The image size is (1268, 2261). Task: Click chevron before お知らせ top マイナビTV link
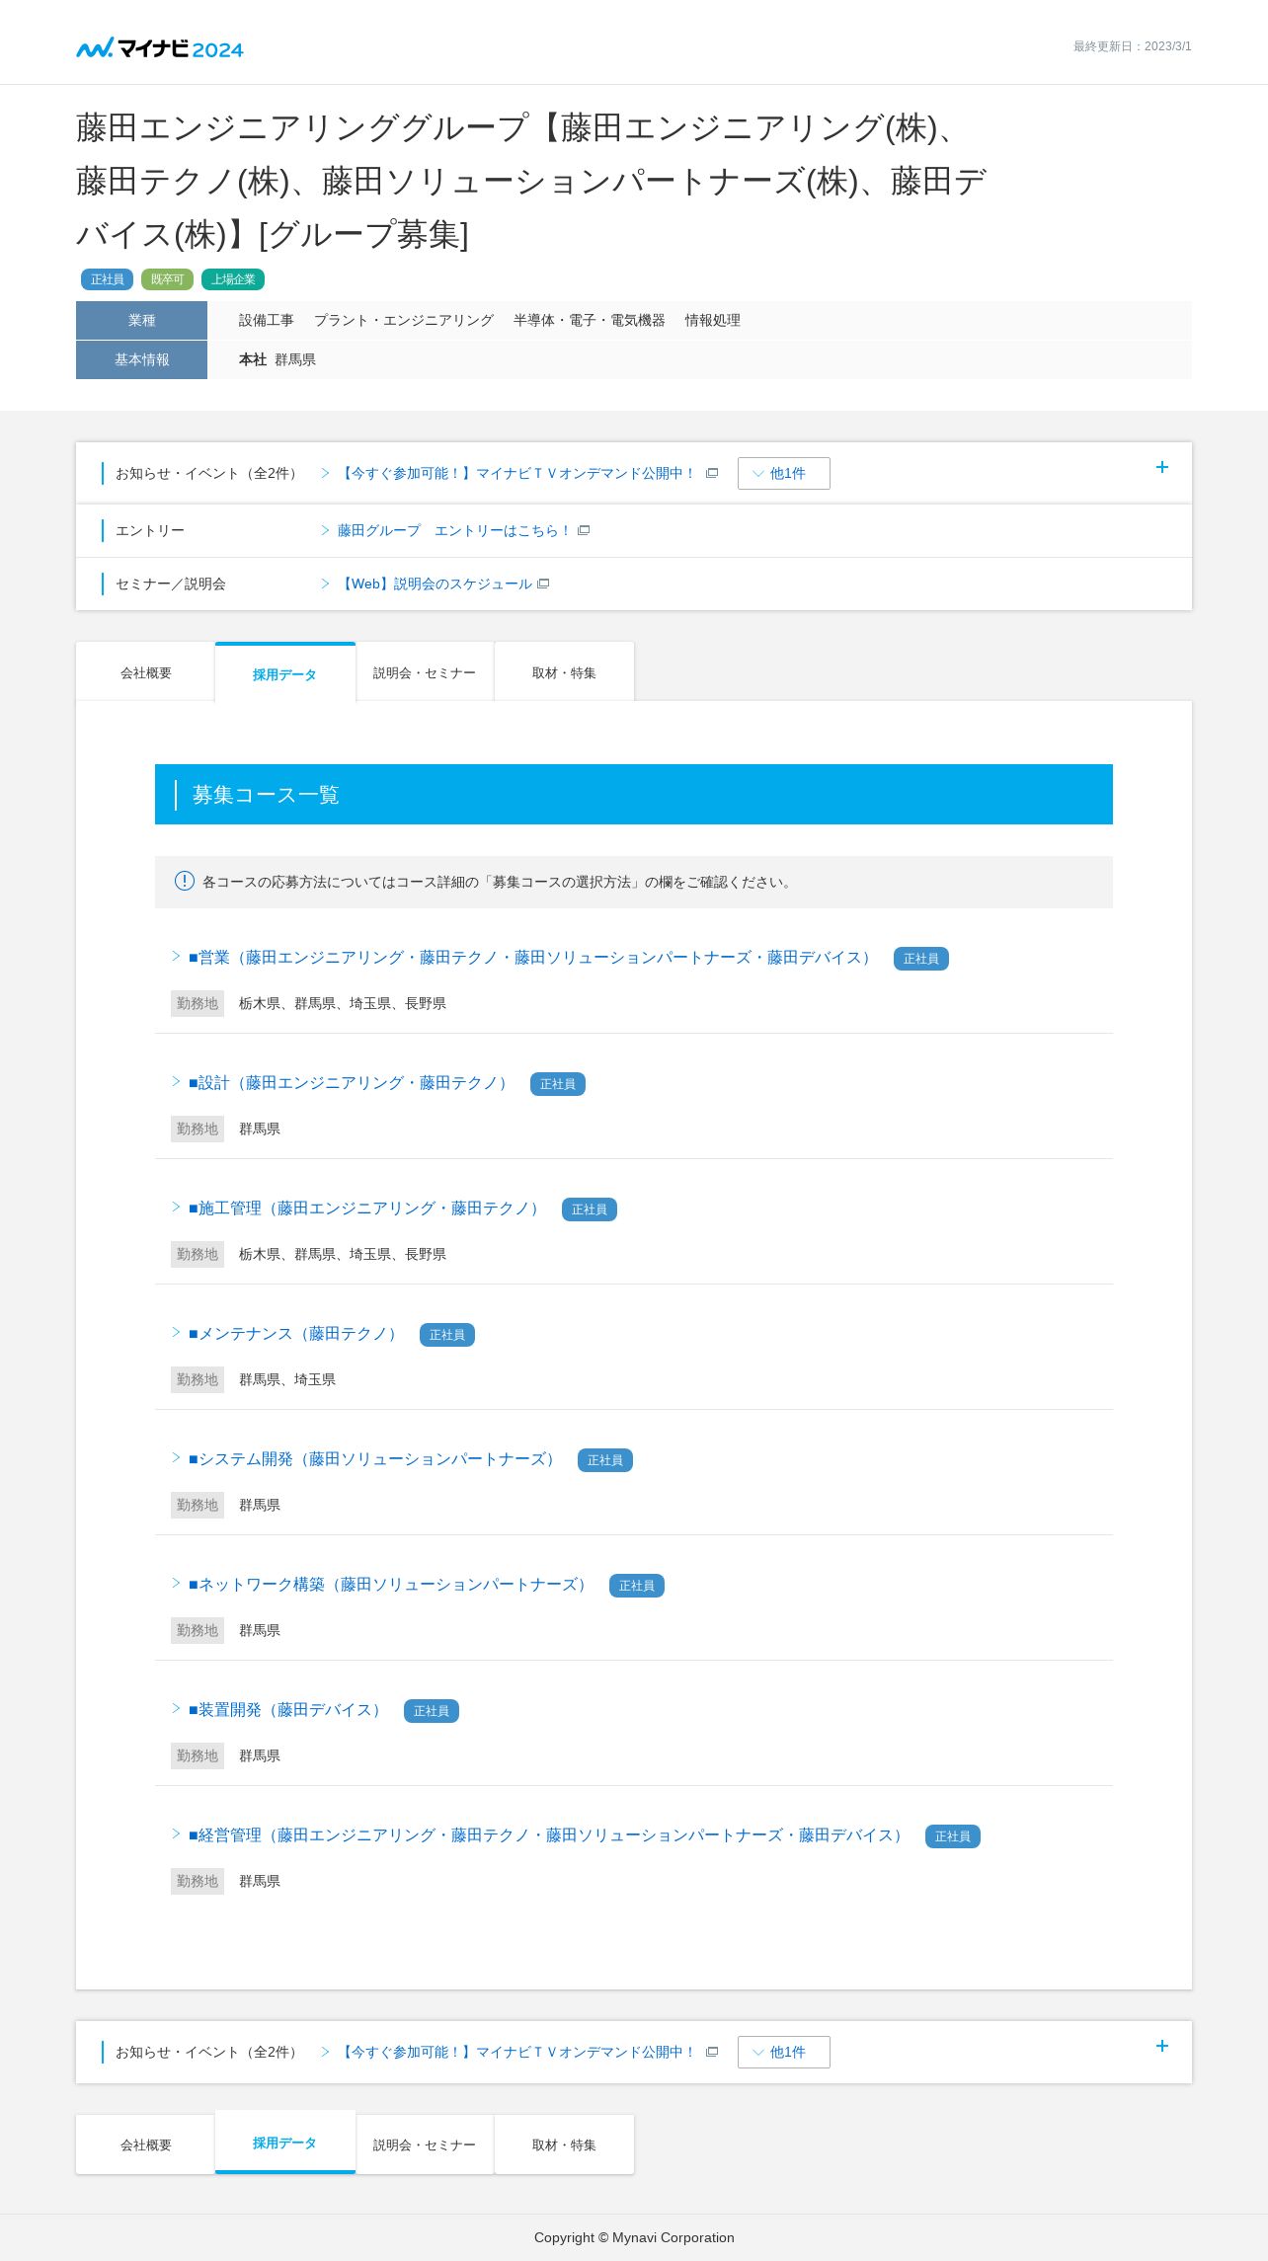[x=325, y=473]
